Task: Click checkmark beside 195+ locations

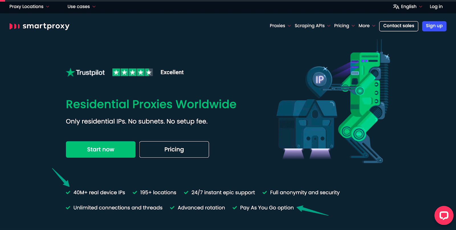Action: [135, 192]
